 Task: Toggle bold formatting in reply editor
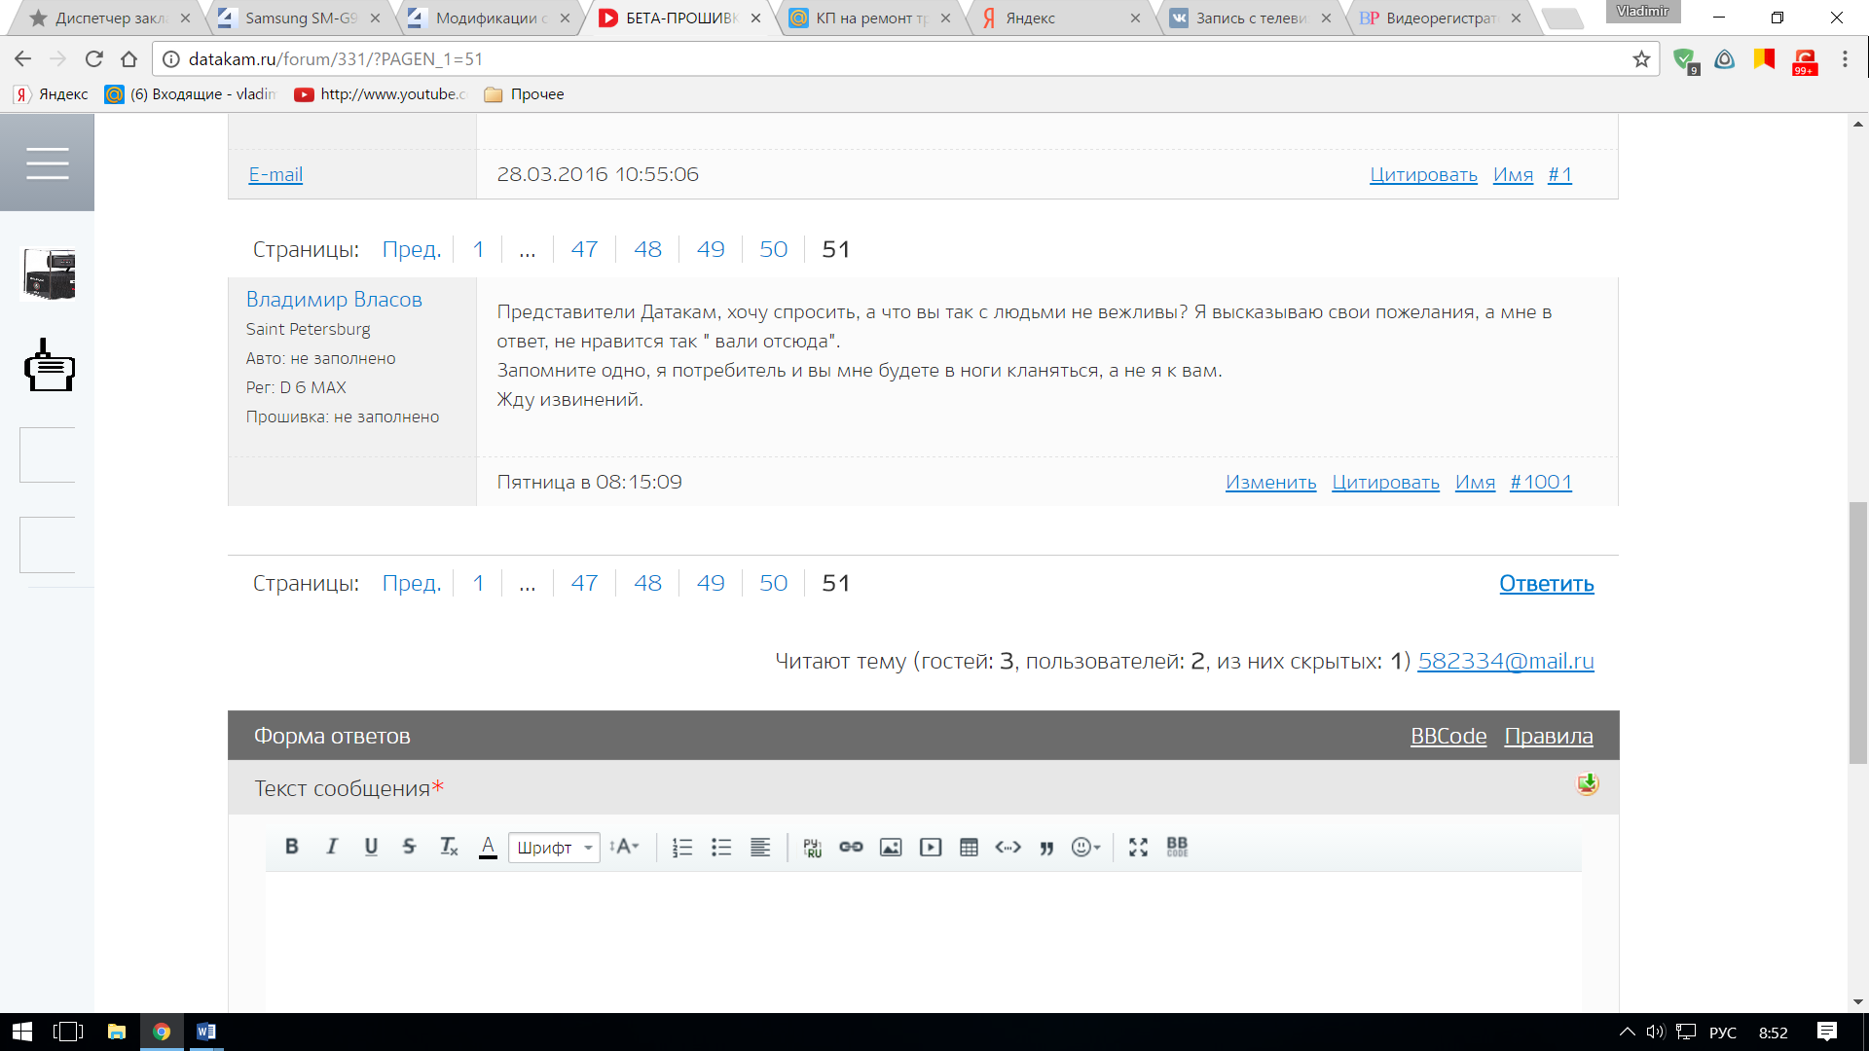pyautogui.click(x=291, y=847)
